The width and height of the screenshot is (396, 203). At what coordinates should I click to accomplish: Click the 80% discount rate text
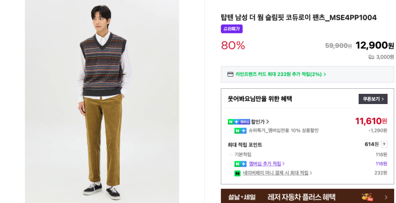[233, 46]
